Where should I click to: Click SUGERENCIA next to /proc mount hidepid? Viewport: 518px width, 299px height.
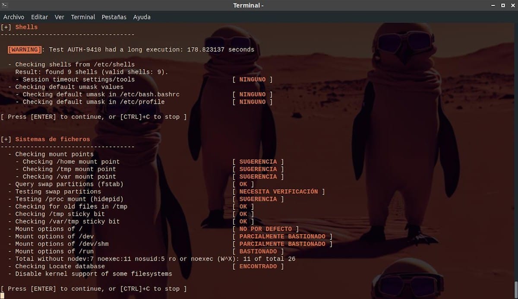[x=258, y=199]
